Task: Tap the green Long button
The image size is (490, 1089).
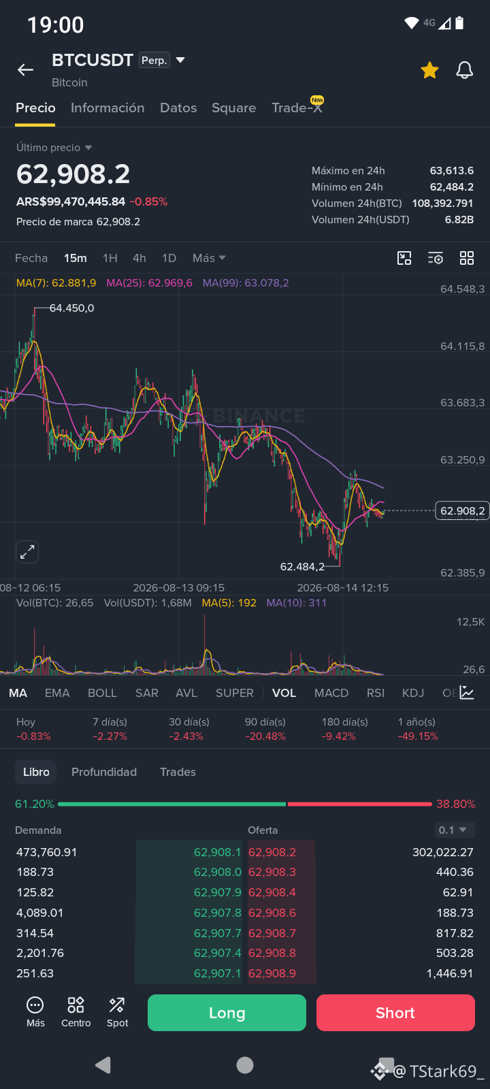Action: pos(227,1013)
